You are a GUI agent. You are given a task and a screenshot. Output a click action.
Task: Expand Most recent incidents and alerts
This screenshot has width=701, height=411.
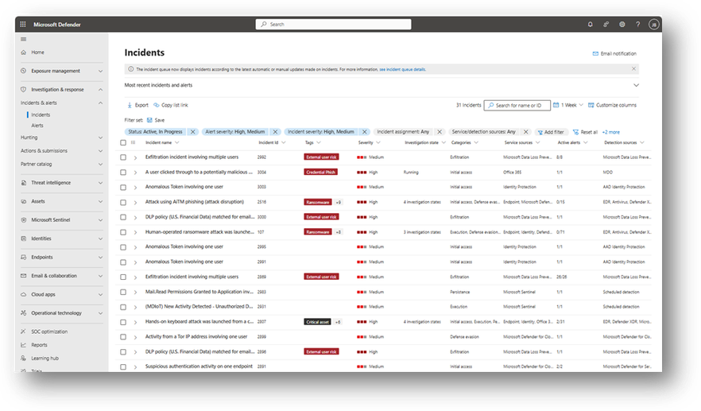(x=636, y=85)
